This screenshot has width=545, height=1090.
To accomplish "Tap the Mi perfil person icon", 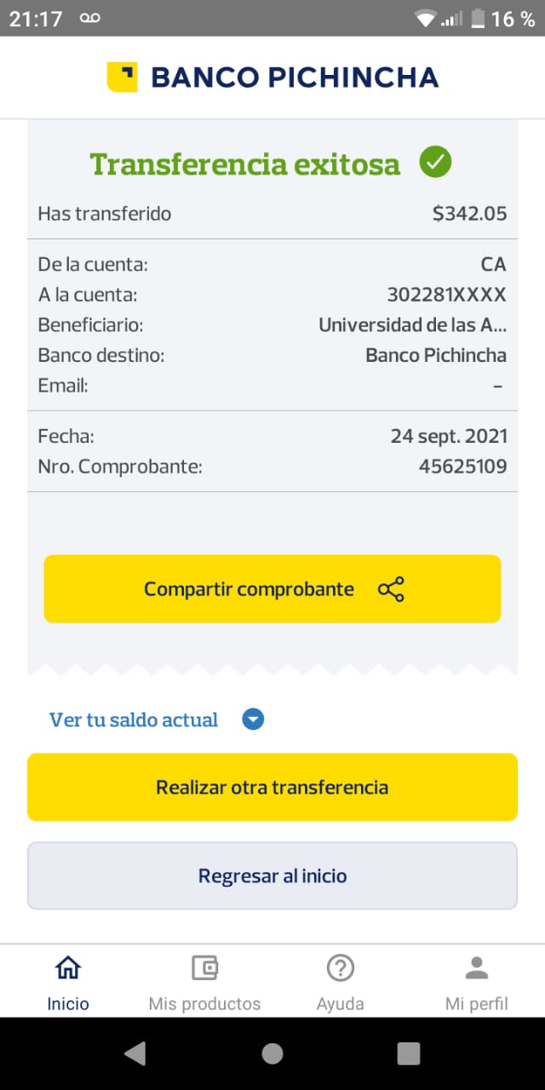I will coord(477,968).
